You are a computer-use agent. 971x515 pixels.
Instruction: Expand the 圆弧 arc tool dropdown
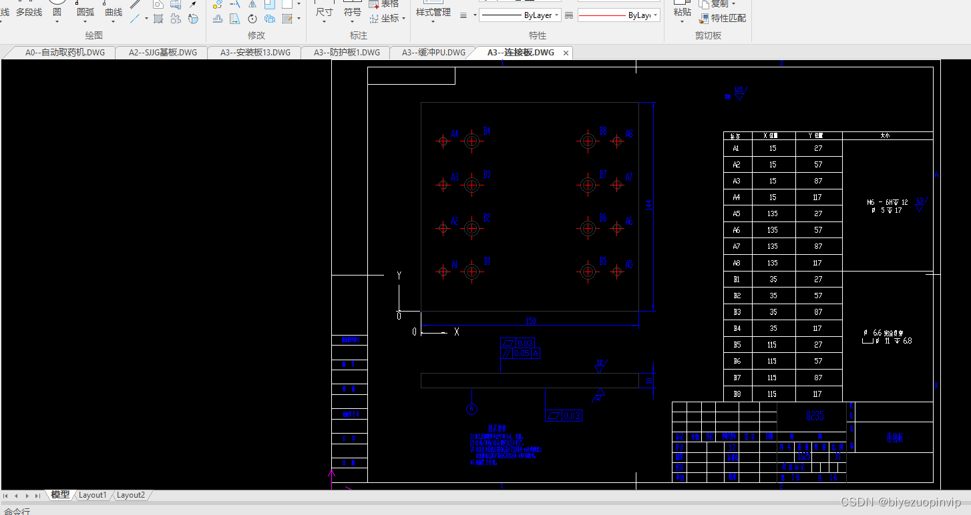click(x=85, y=22)
